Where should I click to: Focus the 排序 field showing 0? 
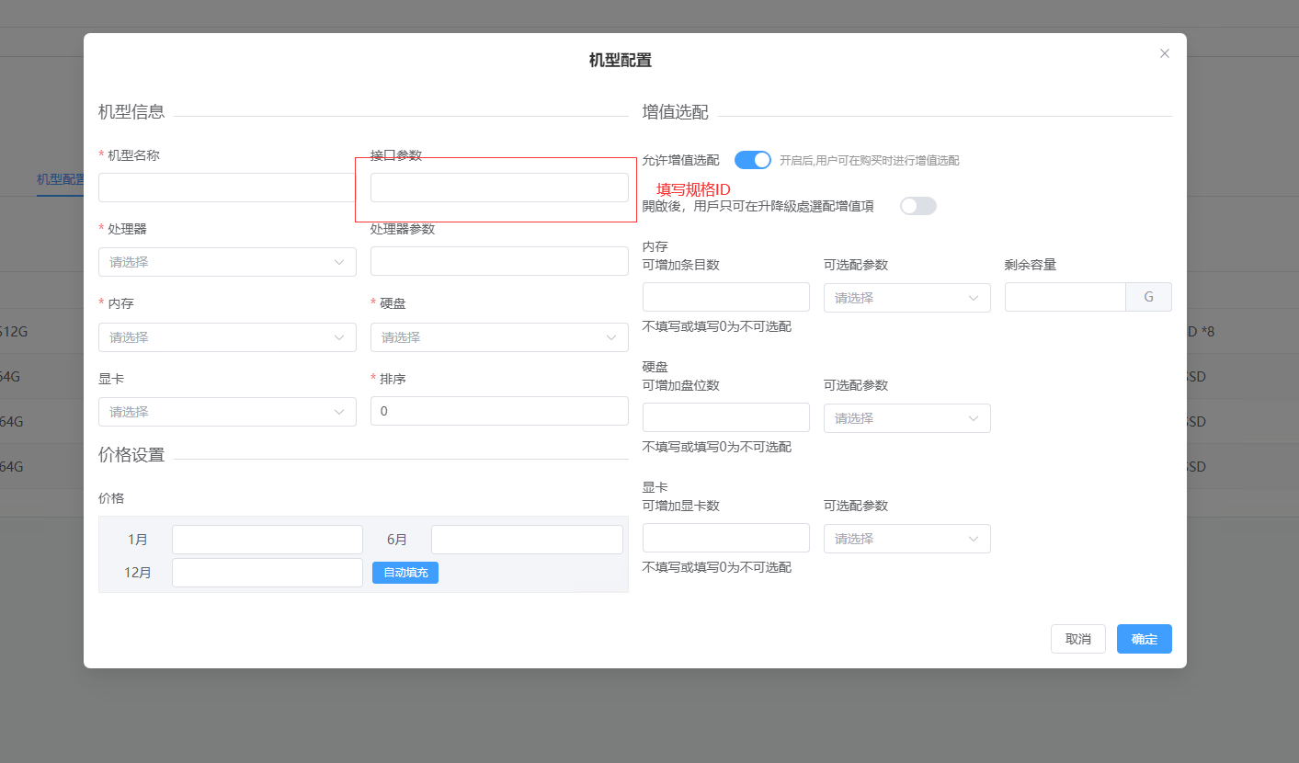click(x=499, y=411)
